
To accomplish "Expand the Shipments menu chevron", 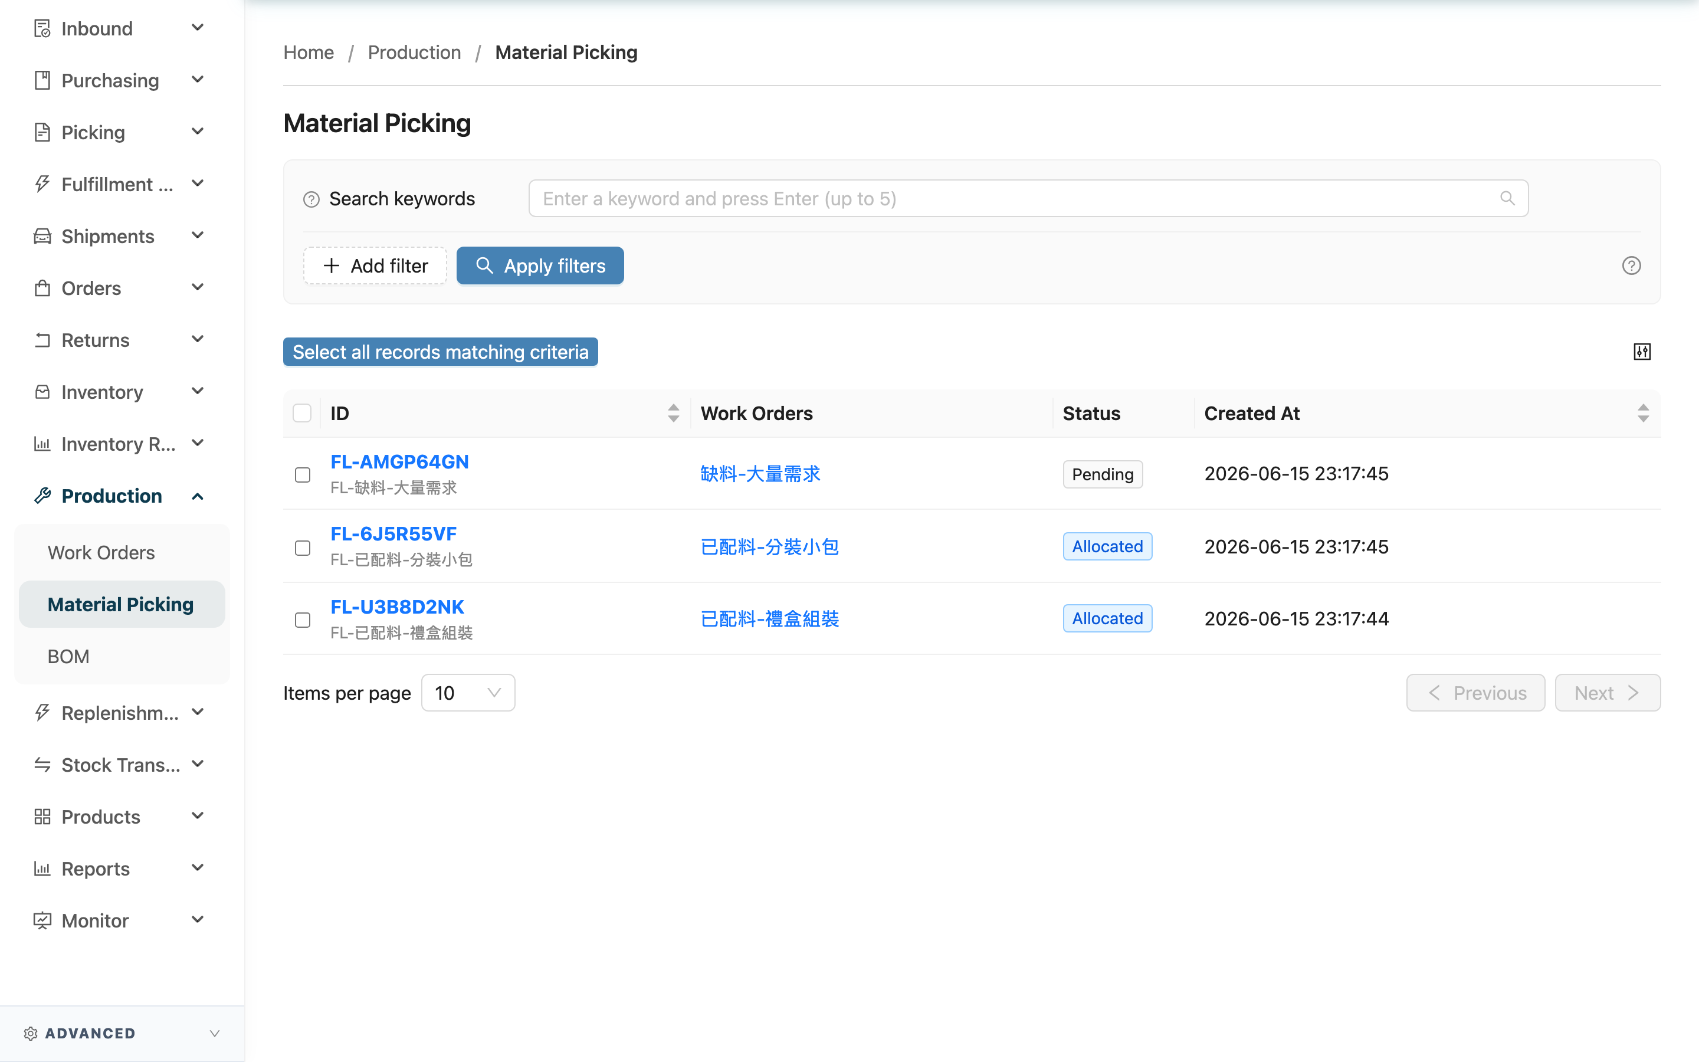I will point(198,235).
